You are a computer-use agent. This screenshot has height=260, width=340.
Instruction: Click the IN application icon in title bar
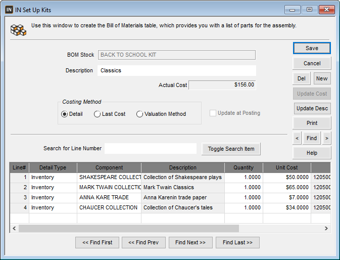[x=9, y=10]
